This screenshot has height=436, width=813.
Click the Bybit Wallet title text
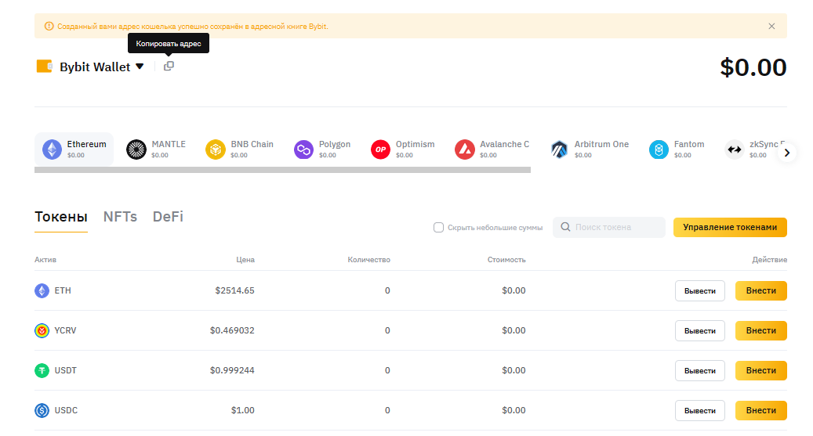(x=95, y=67)
